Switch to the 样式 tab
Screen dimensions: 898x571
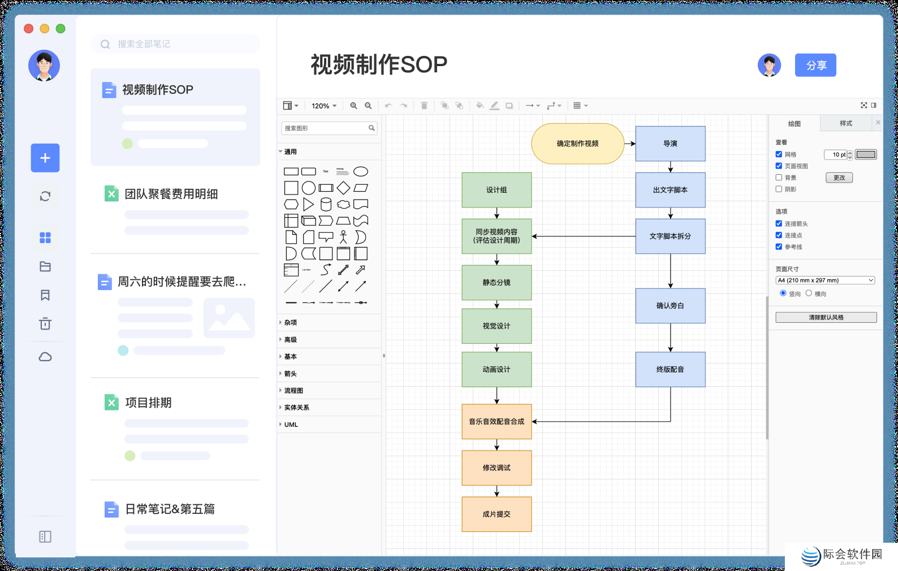point(845,123)
